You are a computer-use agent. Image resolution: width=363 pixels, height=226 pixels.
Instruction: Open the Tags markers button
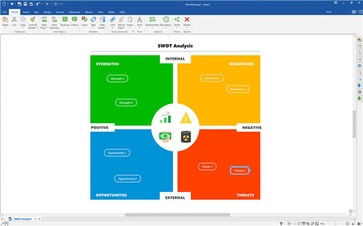click(x=93, y=19)
